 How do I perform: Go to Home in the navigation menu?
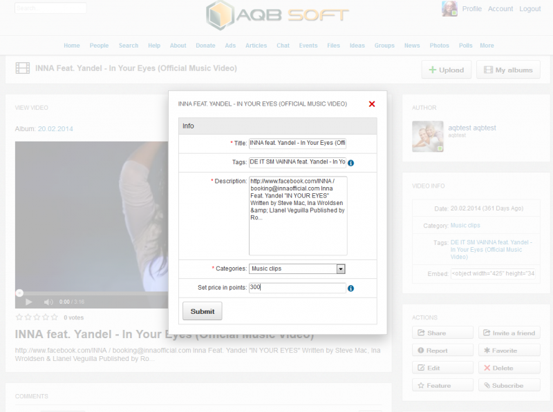pyautogui.click(x=72, y=46)
